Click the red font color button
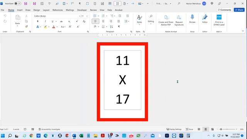The width and height of the screenshot is (247, 139). (x=54, y=27)
